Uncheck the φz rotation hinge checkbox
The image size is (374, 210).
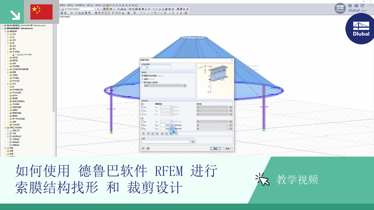[x=143, y=129]
